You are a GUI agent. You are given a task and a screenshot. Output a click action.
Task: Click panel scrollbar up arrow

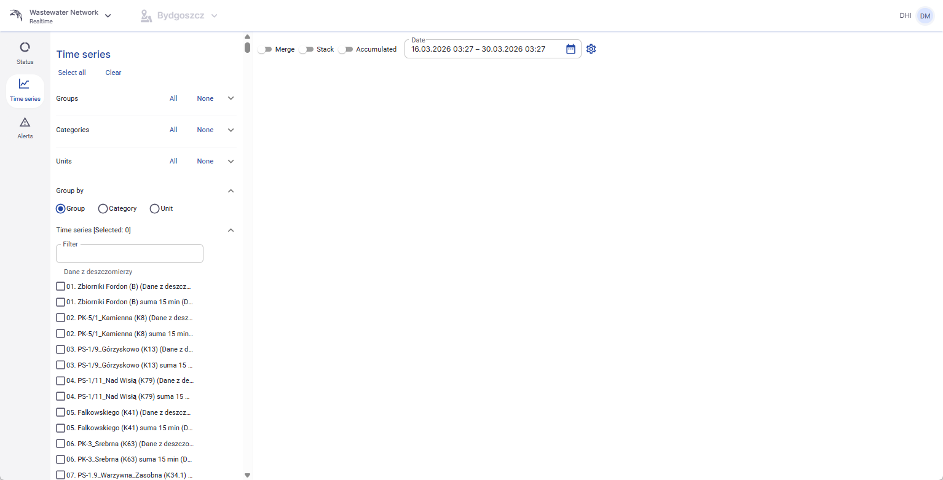pos(247,36)
